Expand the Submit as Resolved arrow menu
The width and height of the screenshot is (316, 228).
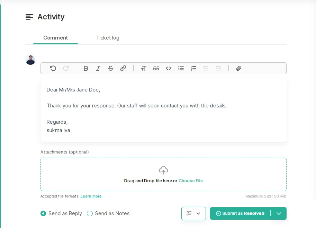(x=279, y=213)
